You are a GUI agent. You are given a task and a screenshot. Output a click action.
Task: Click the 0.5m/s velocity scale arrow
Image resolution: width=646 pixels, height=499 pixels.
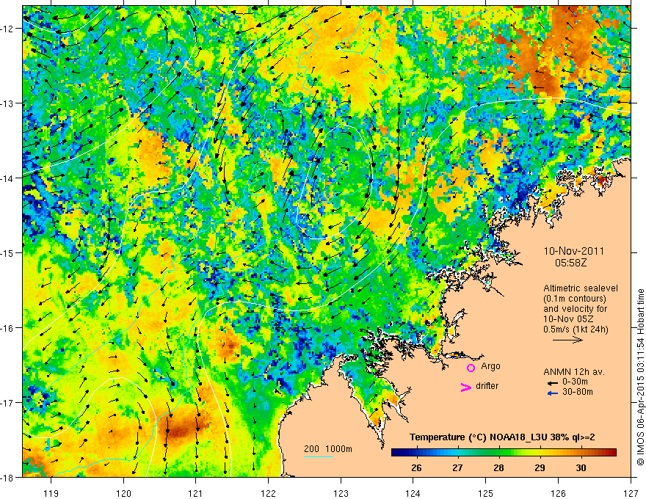567,340
